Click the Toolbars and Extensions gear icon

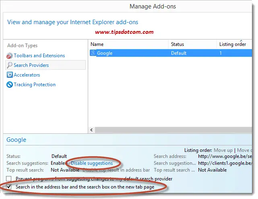[10, 56]
